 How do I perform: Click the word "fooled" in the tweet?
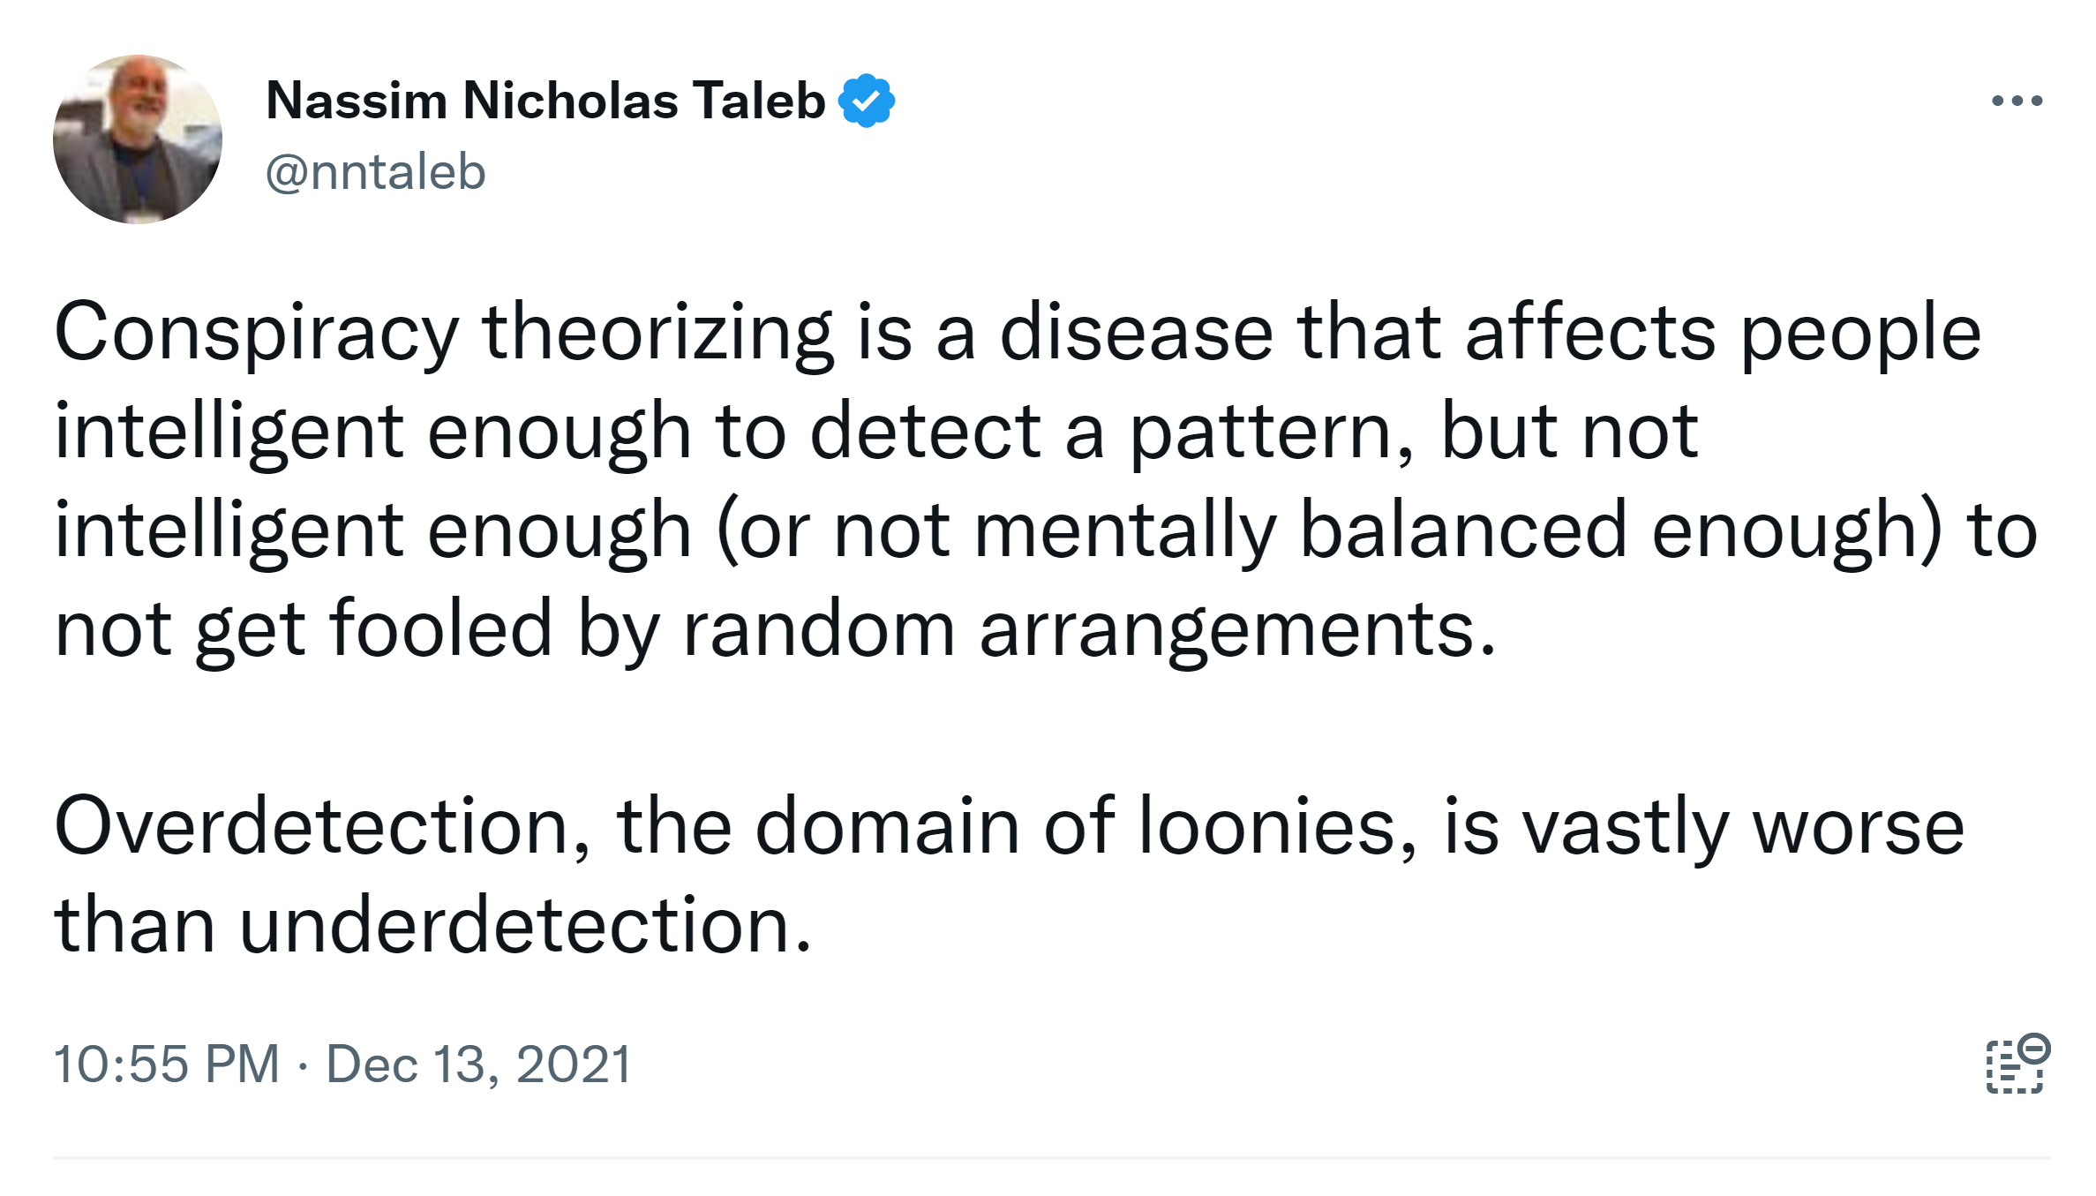click(x=440, y=629)
